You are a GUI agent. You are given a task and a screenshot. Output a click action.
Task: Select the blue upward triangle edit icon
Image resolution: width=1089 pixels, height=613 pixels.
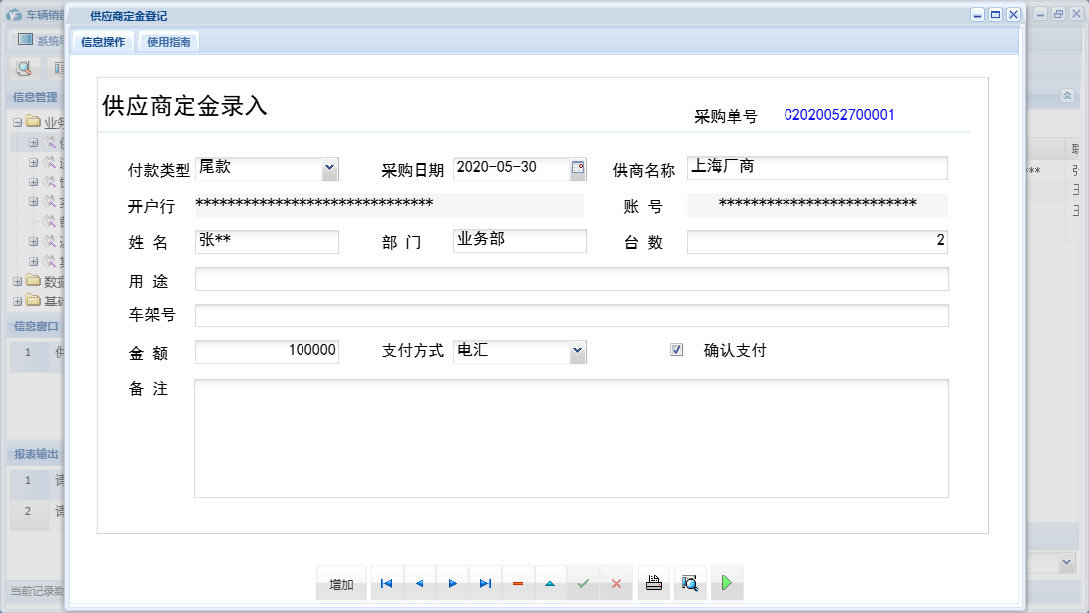click(550, 584)
